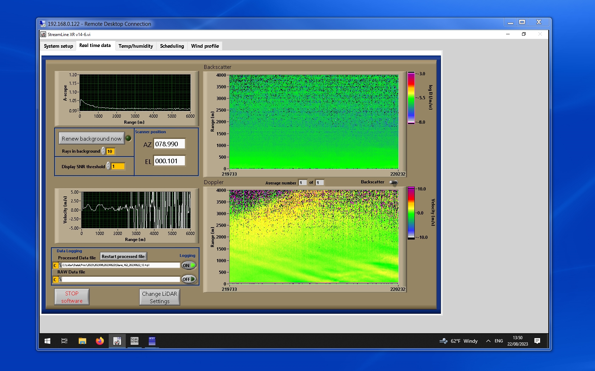Screen dimensions: 595x371
Task: Turn off processed data logging ON switch
Action: tap(189, 265)
